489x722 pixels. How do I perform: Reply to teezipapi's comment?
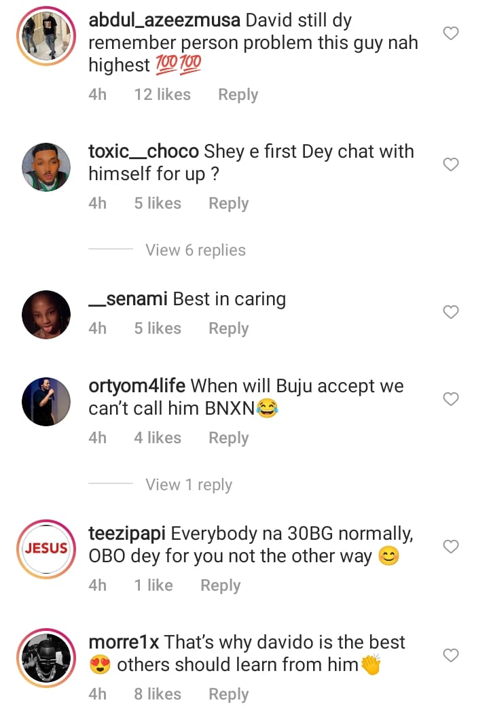click(220, 585)
